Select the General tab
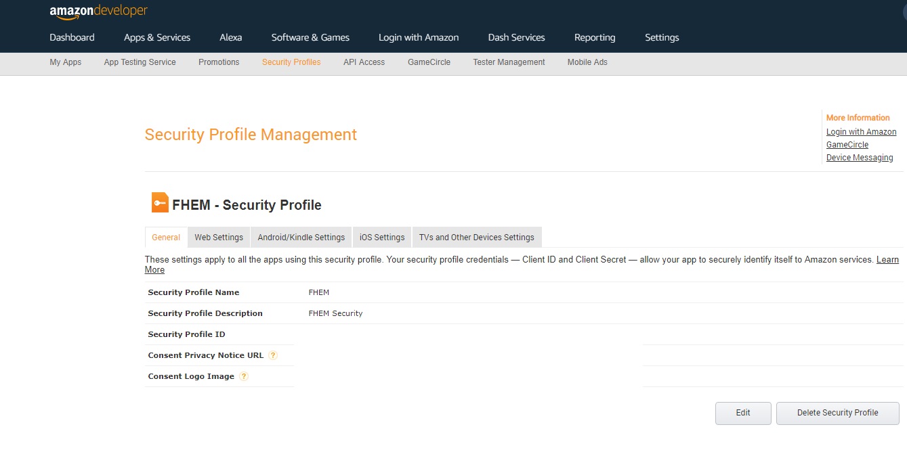The image size is (907, 450). [x=166, y=238]
